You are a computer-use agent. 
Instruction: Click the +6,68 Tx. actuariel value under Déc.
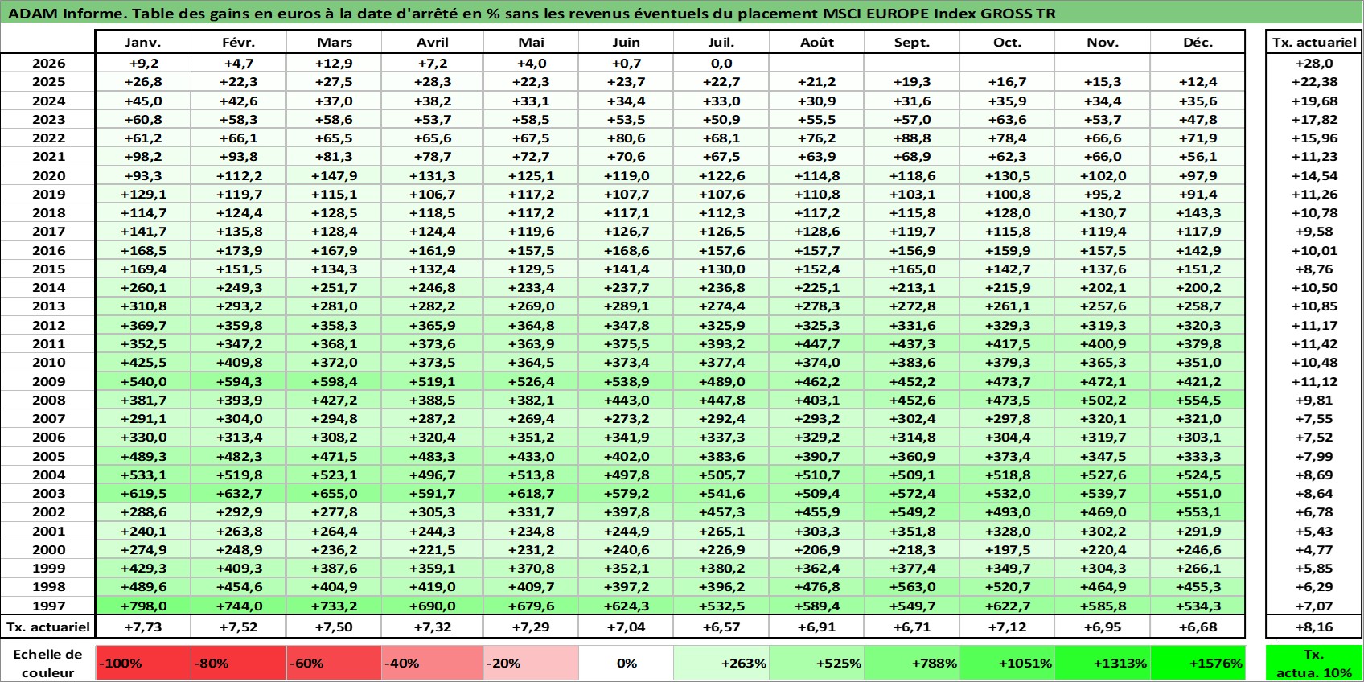click(x=1198, y=627)
